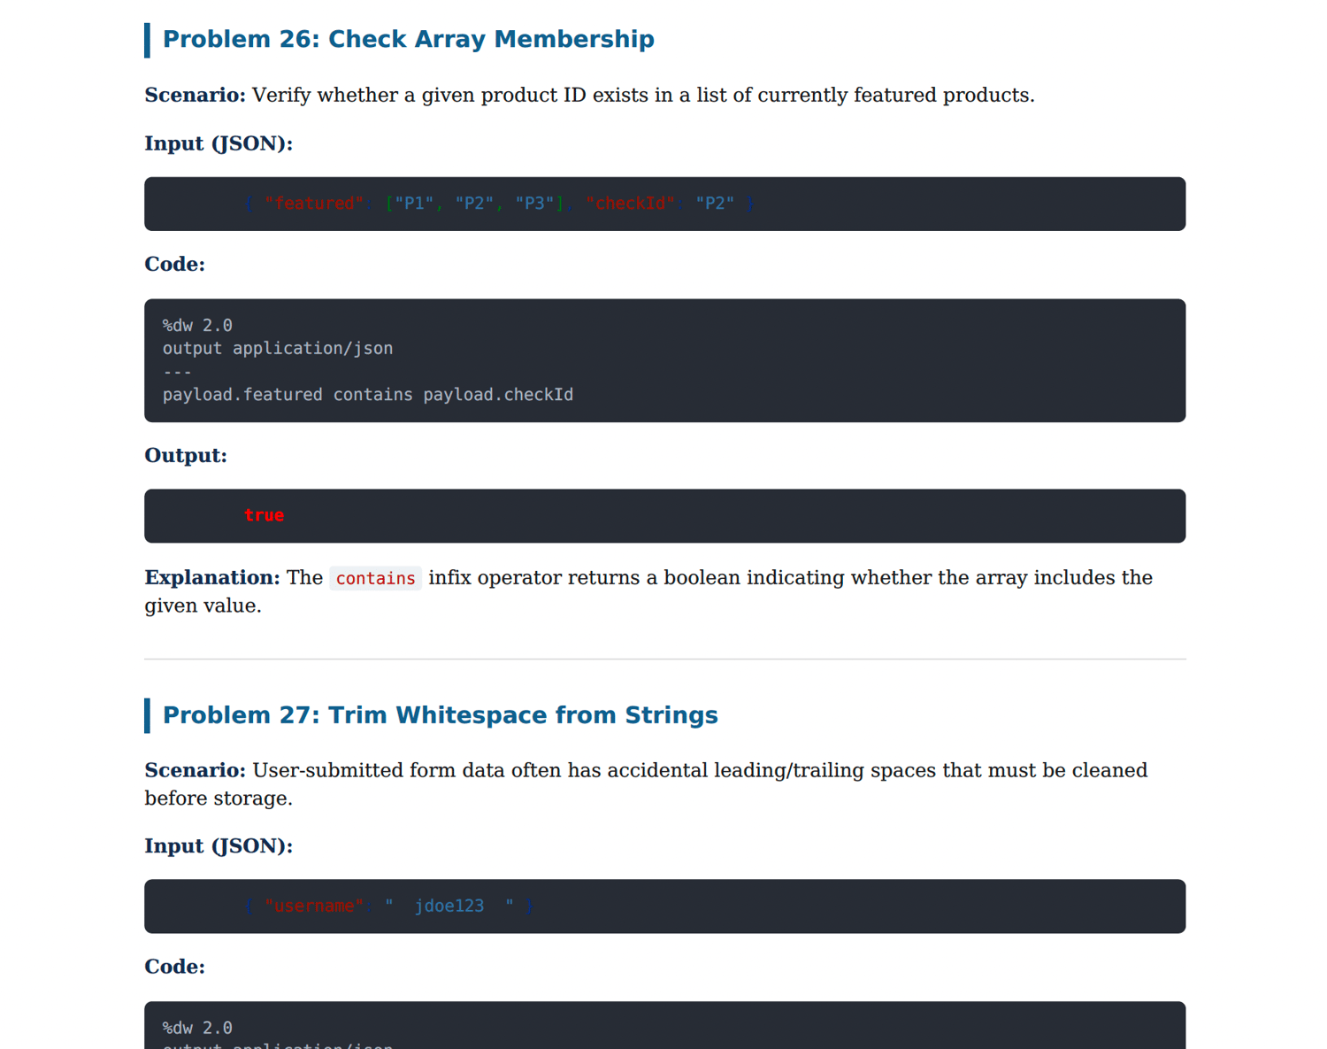Click the inline 'contains' code keyword
Screen dimensions: 1327x1049
[x=375, y=578]
